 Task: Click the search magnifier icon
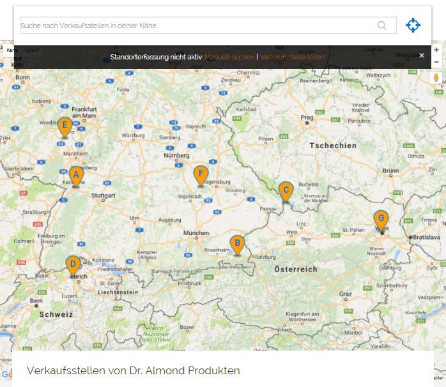(x=382, y=26)
